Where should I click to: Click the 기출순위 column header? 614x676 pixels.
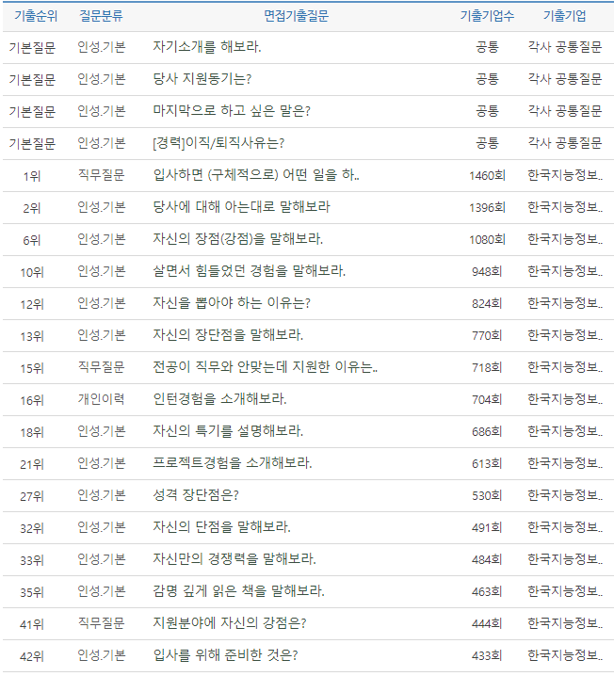pos(31,16)
